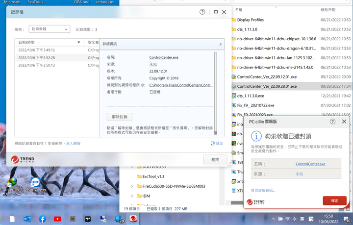Show hidden system tray icons
353x225 pixels.
[x=273, y=219]
